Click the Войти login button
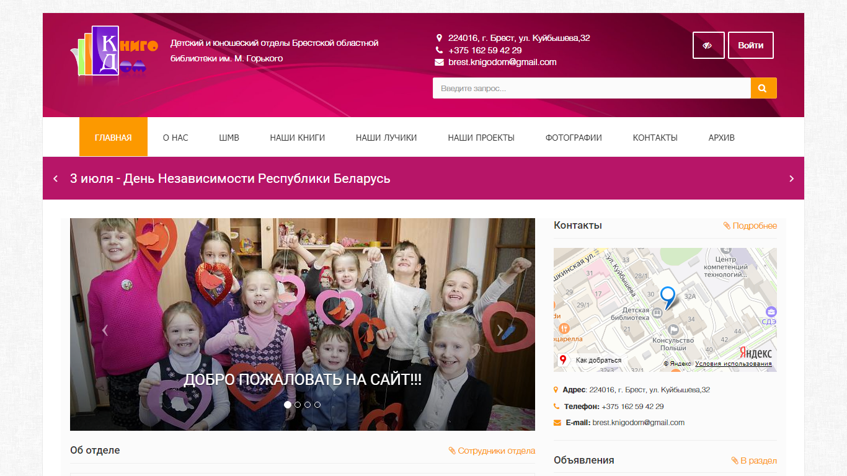This screenshot has height=476, width=847. [751, 45]
